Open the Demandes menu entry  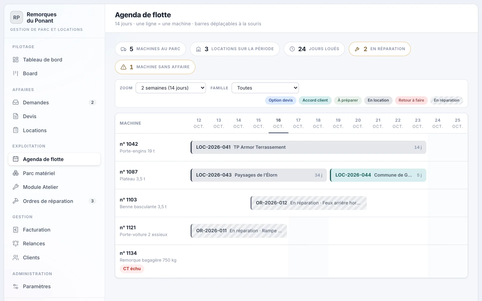pos(54,102)
